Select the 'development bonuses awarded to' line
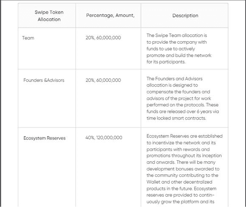Viewport: 246px width, 207px height. [183, 169]
